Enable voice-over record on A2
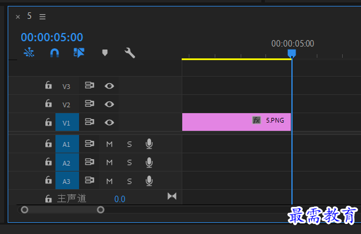Image resolution: width=361 pixels, height=234 pixels. point(149,163)
